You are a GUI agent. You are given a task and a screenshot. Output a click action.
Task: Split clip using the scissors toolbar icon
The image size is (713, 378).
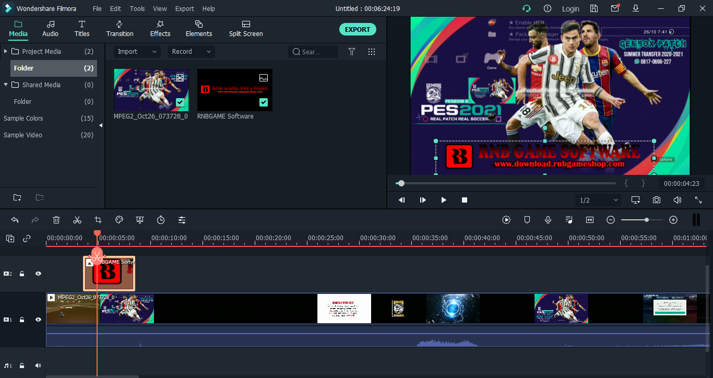coord(77,220)
